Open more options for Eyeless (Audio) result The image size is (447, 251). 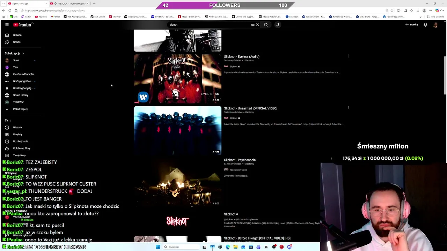coord(349,56)
